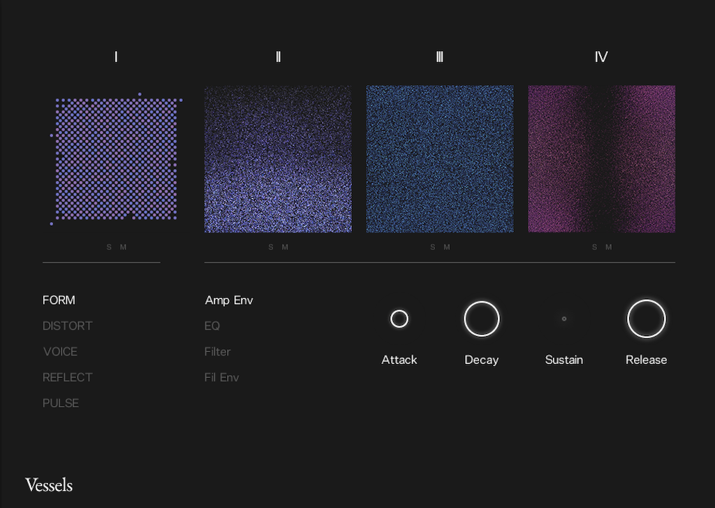The image size is (715, 508).
Task: Select layer I dotted grid pad
Action: pyautogui.click(x=117, y=159)
